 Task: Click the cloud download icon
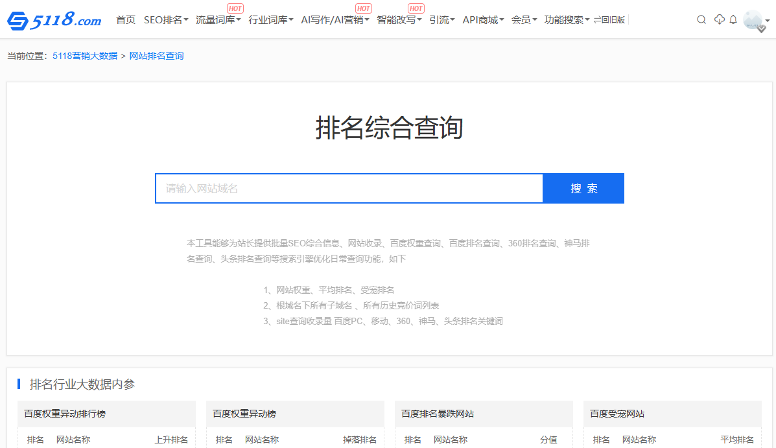coord(719,20)
